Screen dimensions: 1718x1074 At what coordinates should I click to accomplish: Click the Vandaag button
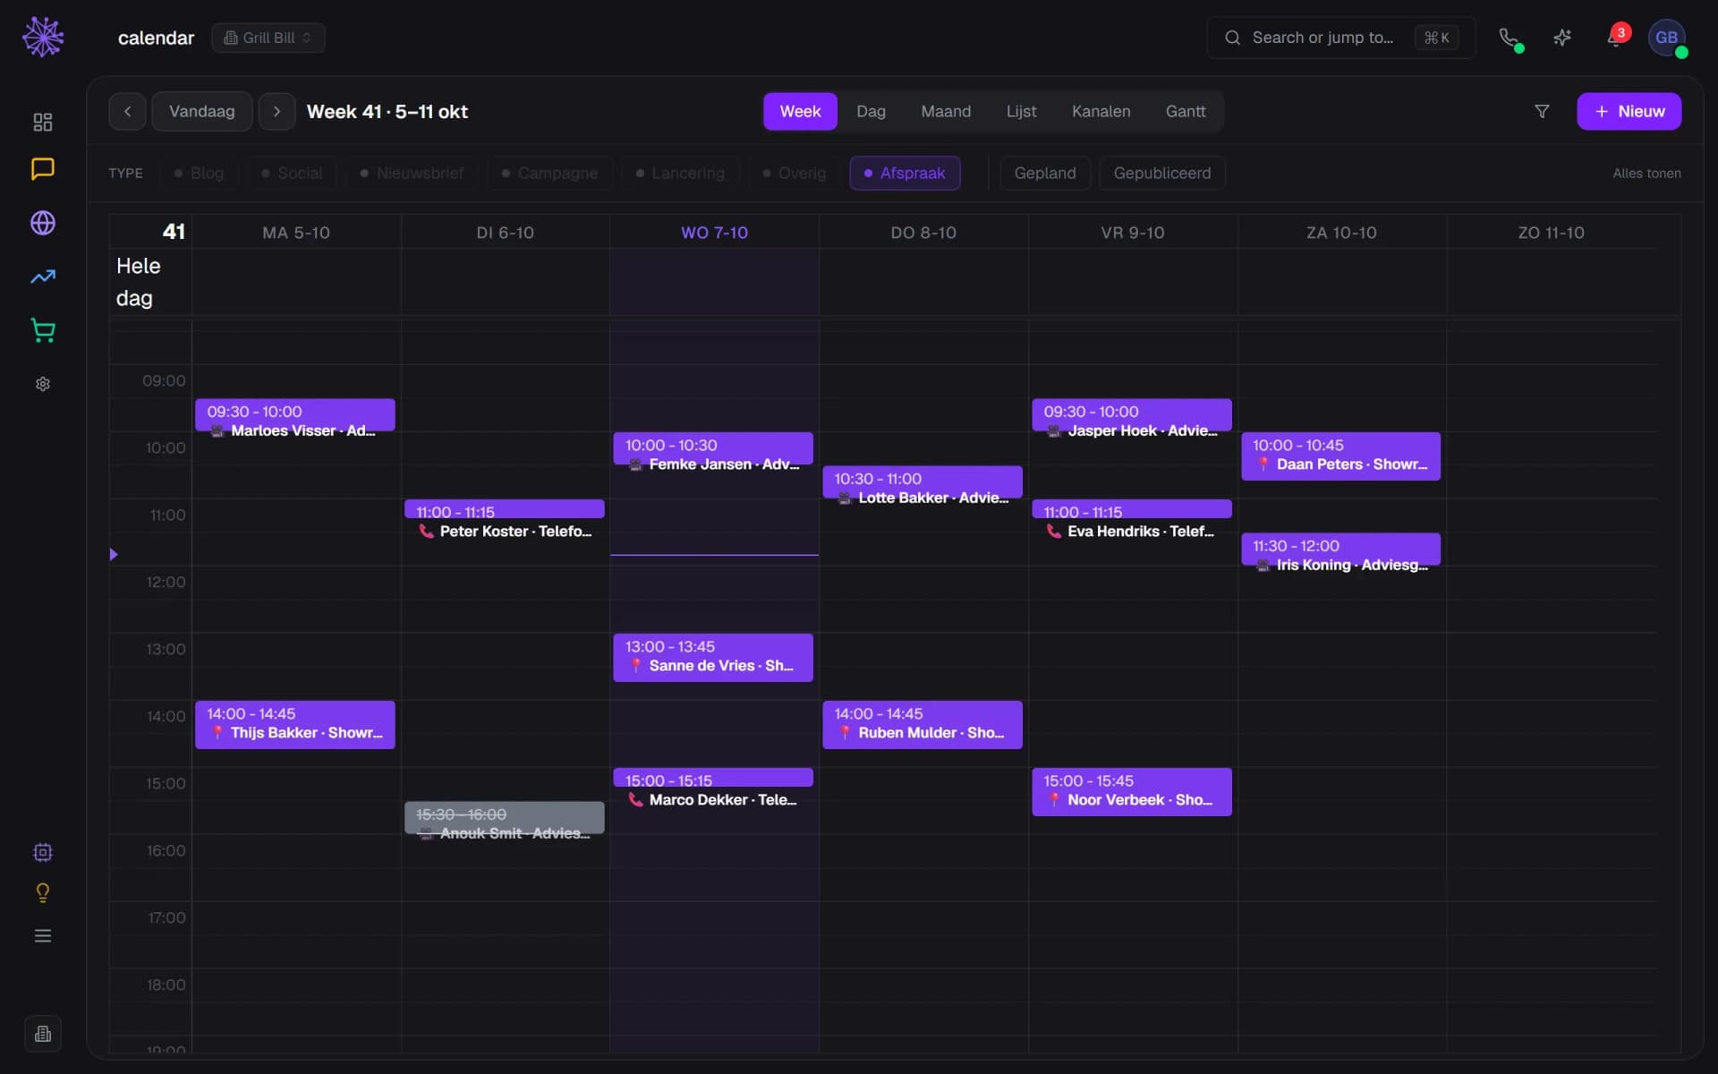pos(202,111)
